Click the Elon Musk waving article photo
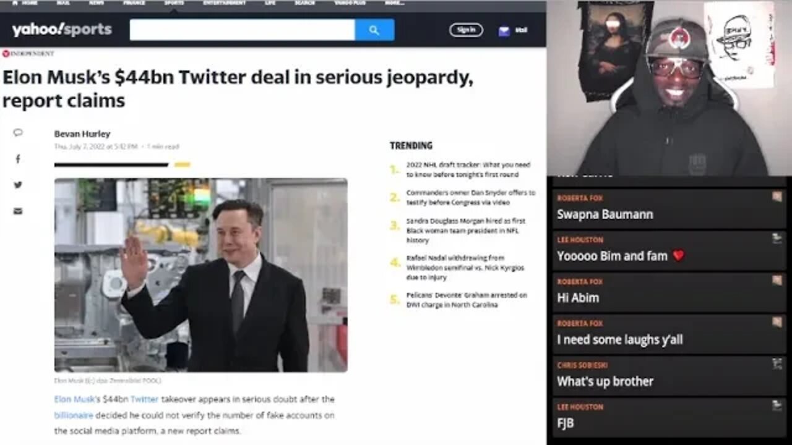The image size is (792, 445). click(201, 275)
